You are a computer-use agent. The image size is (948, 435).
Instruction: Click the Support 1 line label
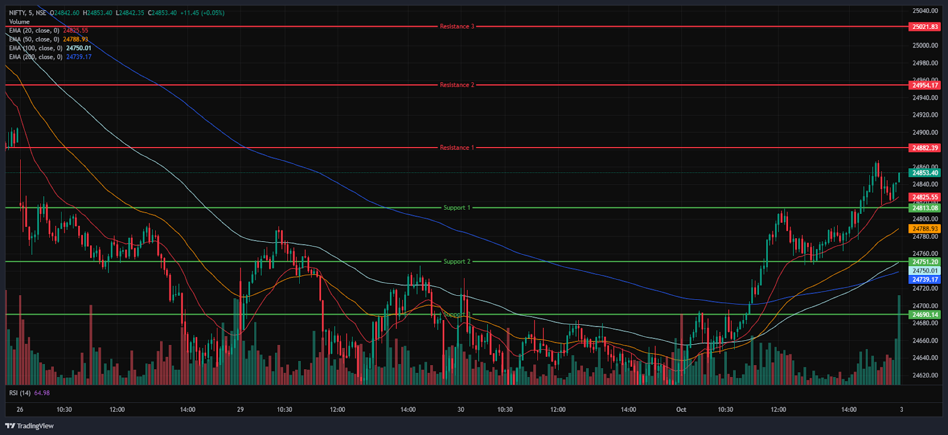coord(457,208)
